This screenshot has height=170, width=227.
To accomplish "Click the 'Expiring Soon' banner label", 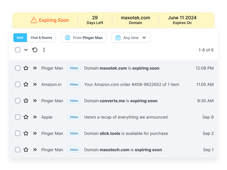I will click(x=54, y=20).
